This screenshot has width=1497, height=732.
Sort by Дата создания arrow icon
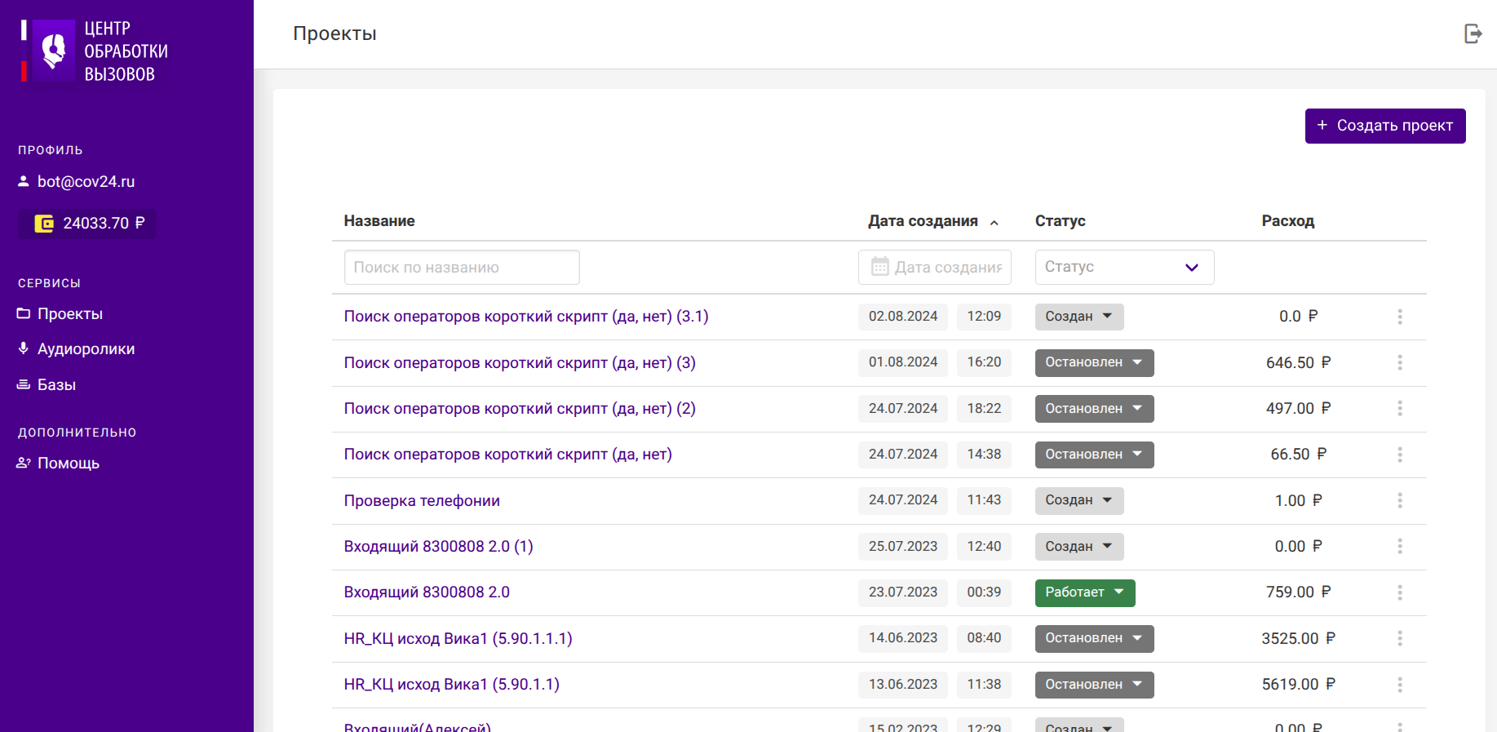coord(994,223)
